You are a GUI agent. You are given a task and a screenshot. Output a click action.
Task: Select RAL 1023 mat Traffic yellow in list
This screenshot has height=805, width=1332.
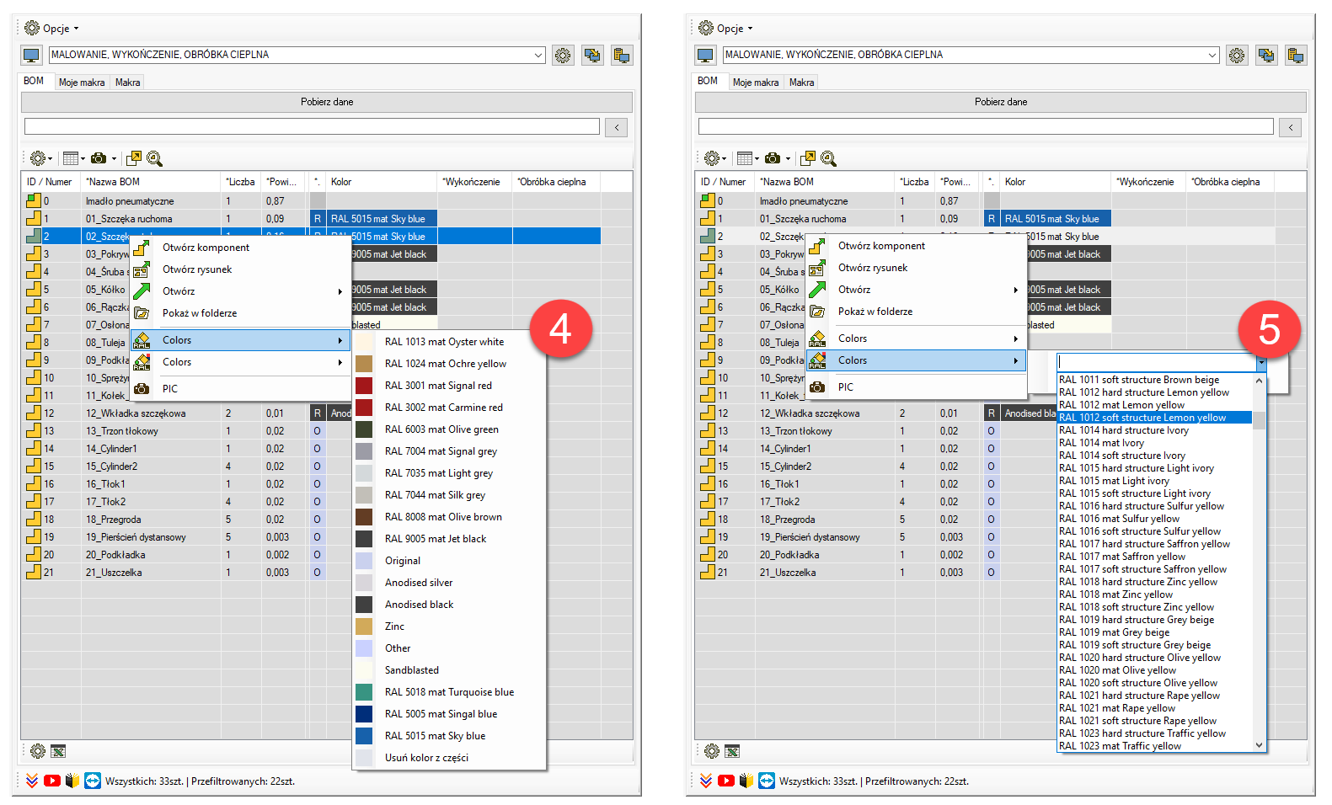click(1154, 746)
